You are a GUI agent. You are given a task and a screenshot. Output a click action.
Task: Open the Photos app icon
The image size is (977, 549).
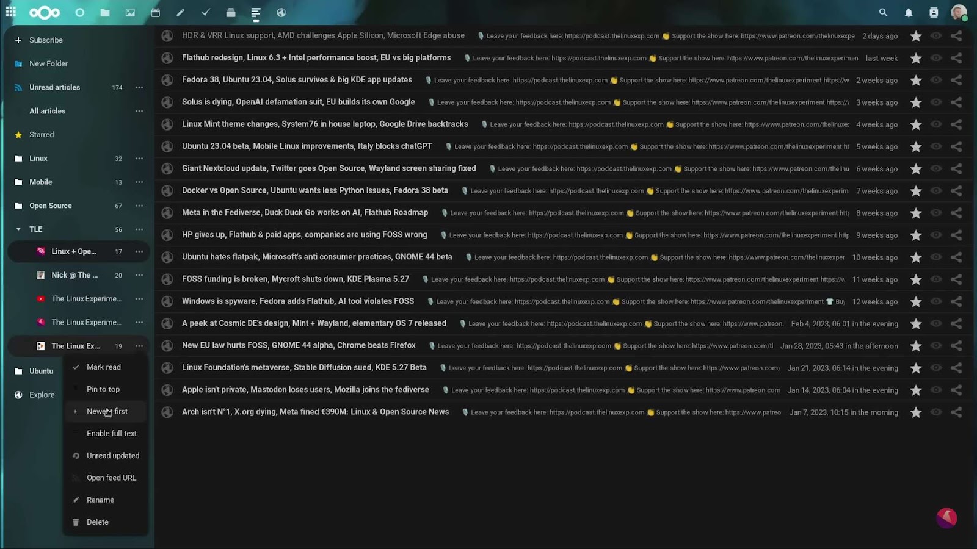click(130, 12)
